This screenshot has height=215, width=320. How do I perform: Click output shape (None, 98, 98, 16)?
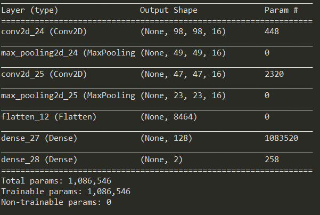[x=183, y=31]
